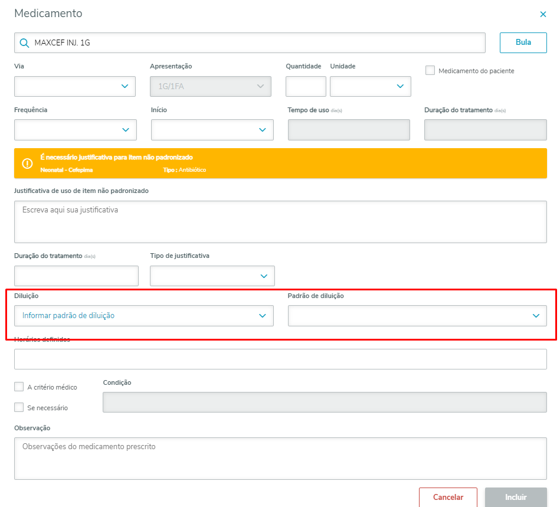The width and height of the screenshot is (560, 507).
Task: Expand the Início dropdown
Action: coord(212,130)
